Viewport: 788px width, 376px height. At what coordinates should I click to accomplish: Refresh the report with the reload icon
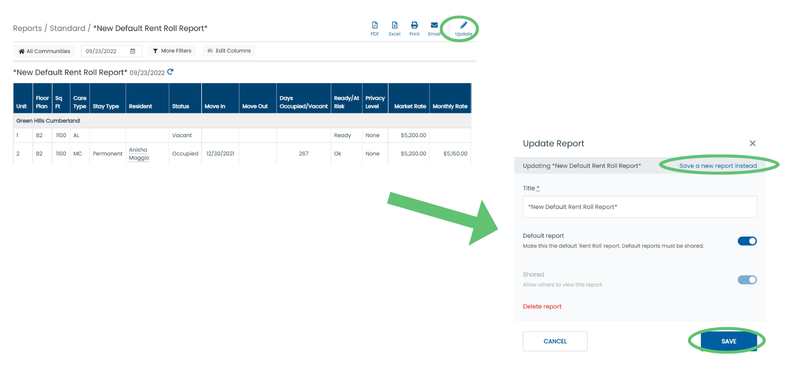point(170,72)
